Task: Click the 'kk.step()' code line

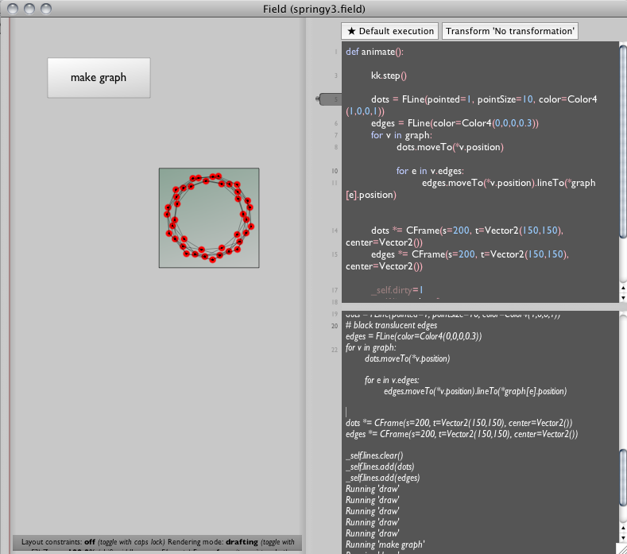Action: click(389, 76)
